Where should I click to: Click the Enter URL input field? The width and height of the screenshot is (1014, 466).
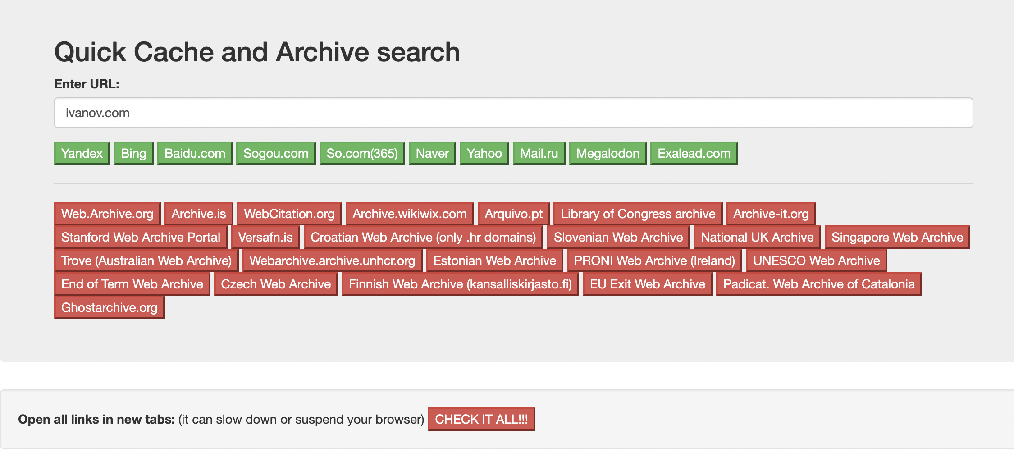tap(513, 113)
